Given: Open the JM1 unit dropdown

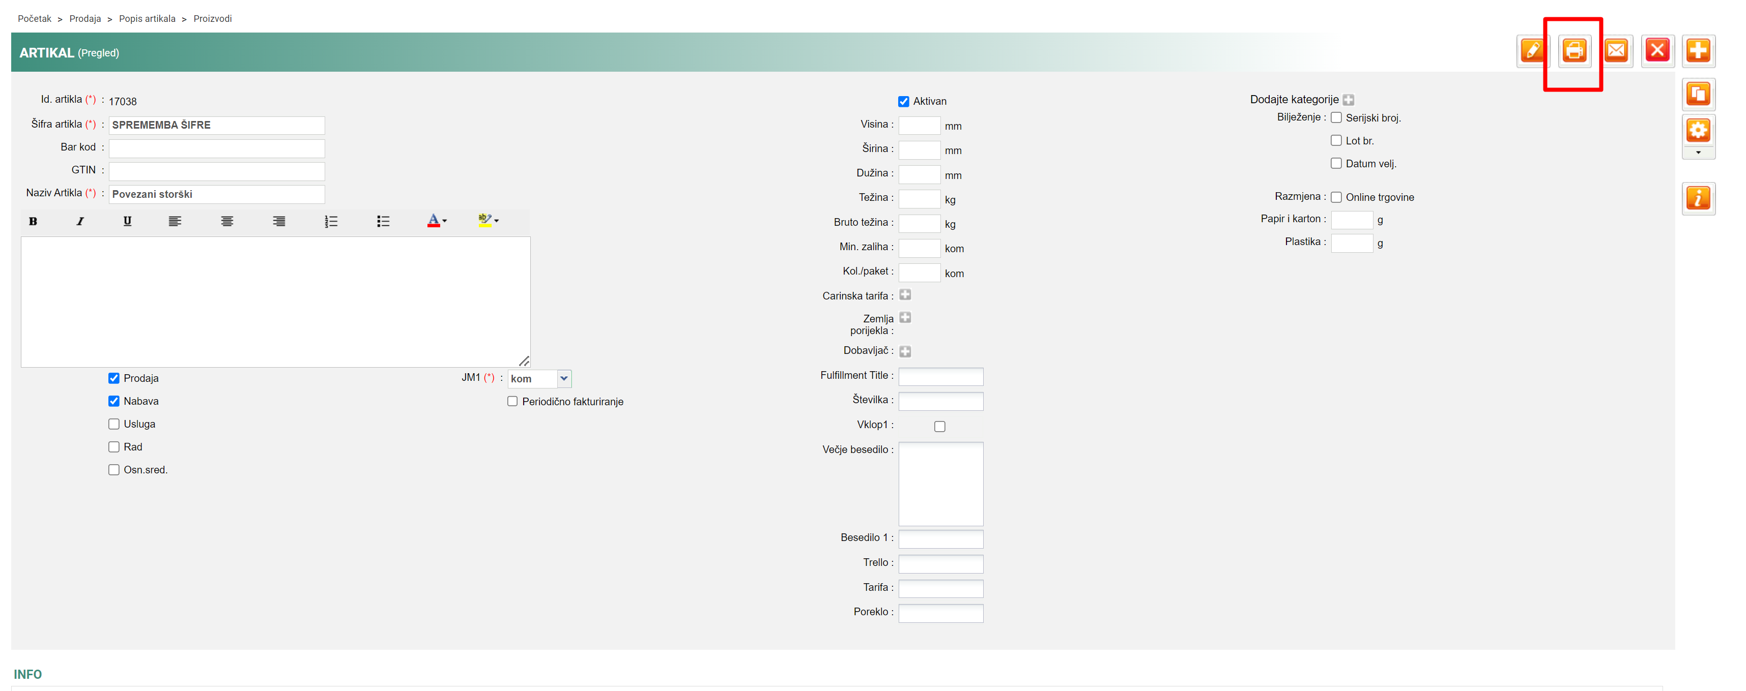Looking at the screenshot, I should 563,379.
